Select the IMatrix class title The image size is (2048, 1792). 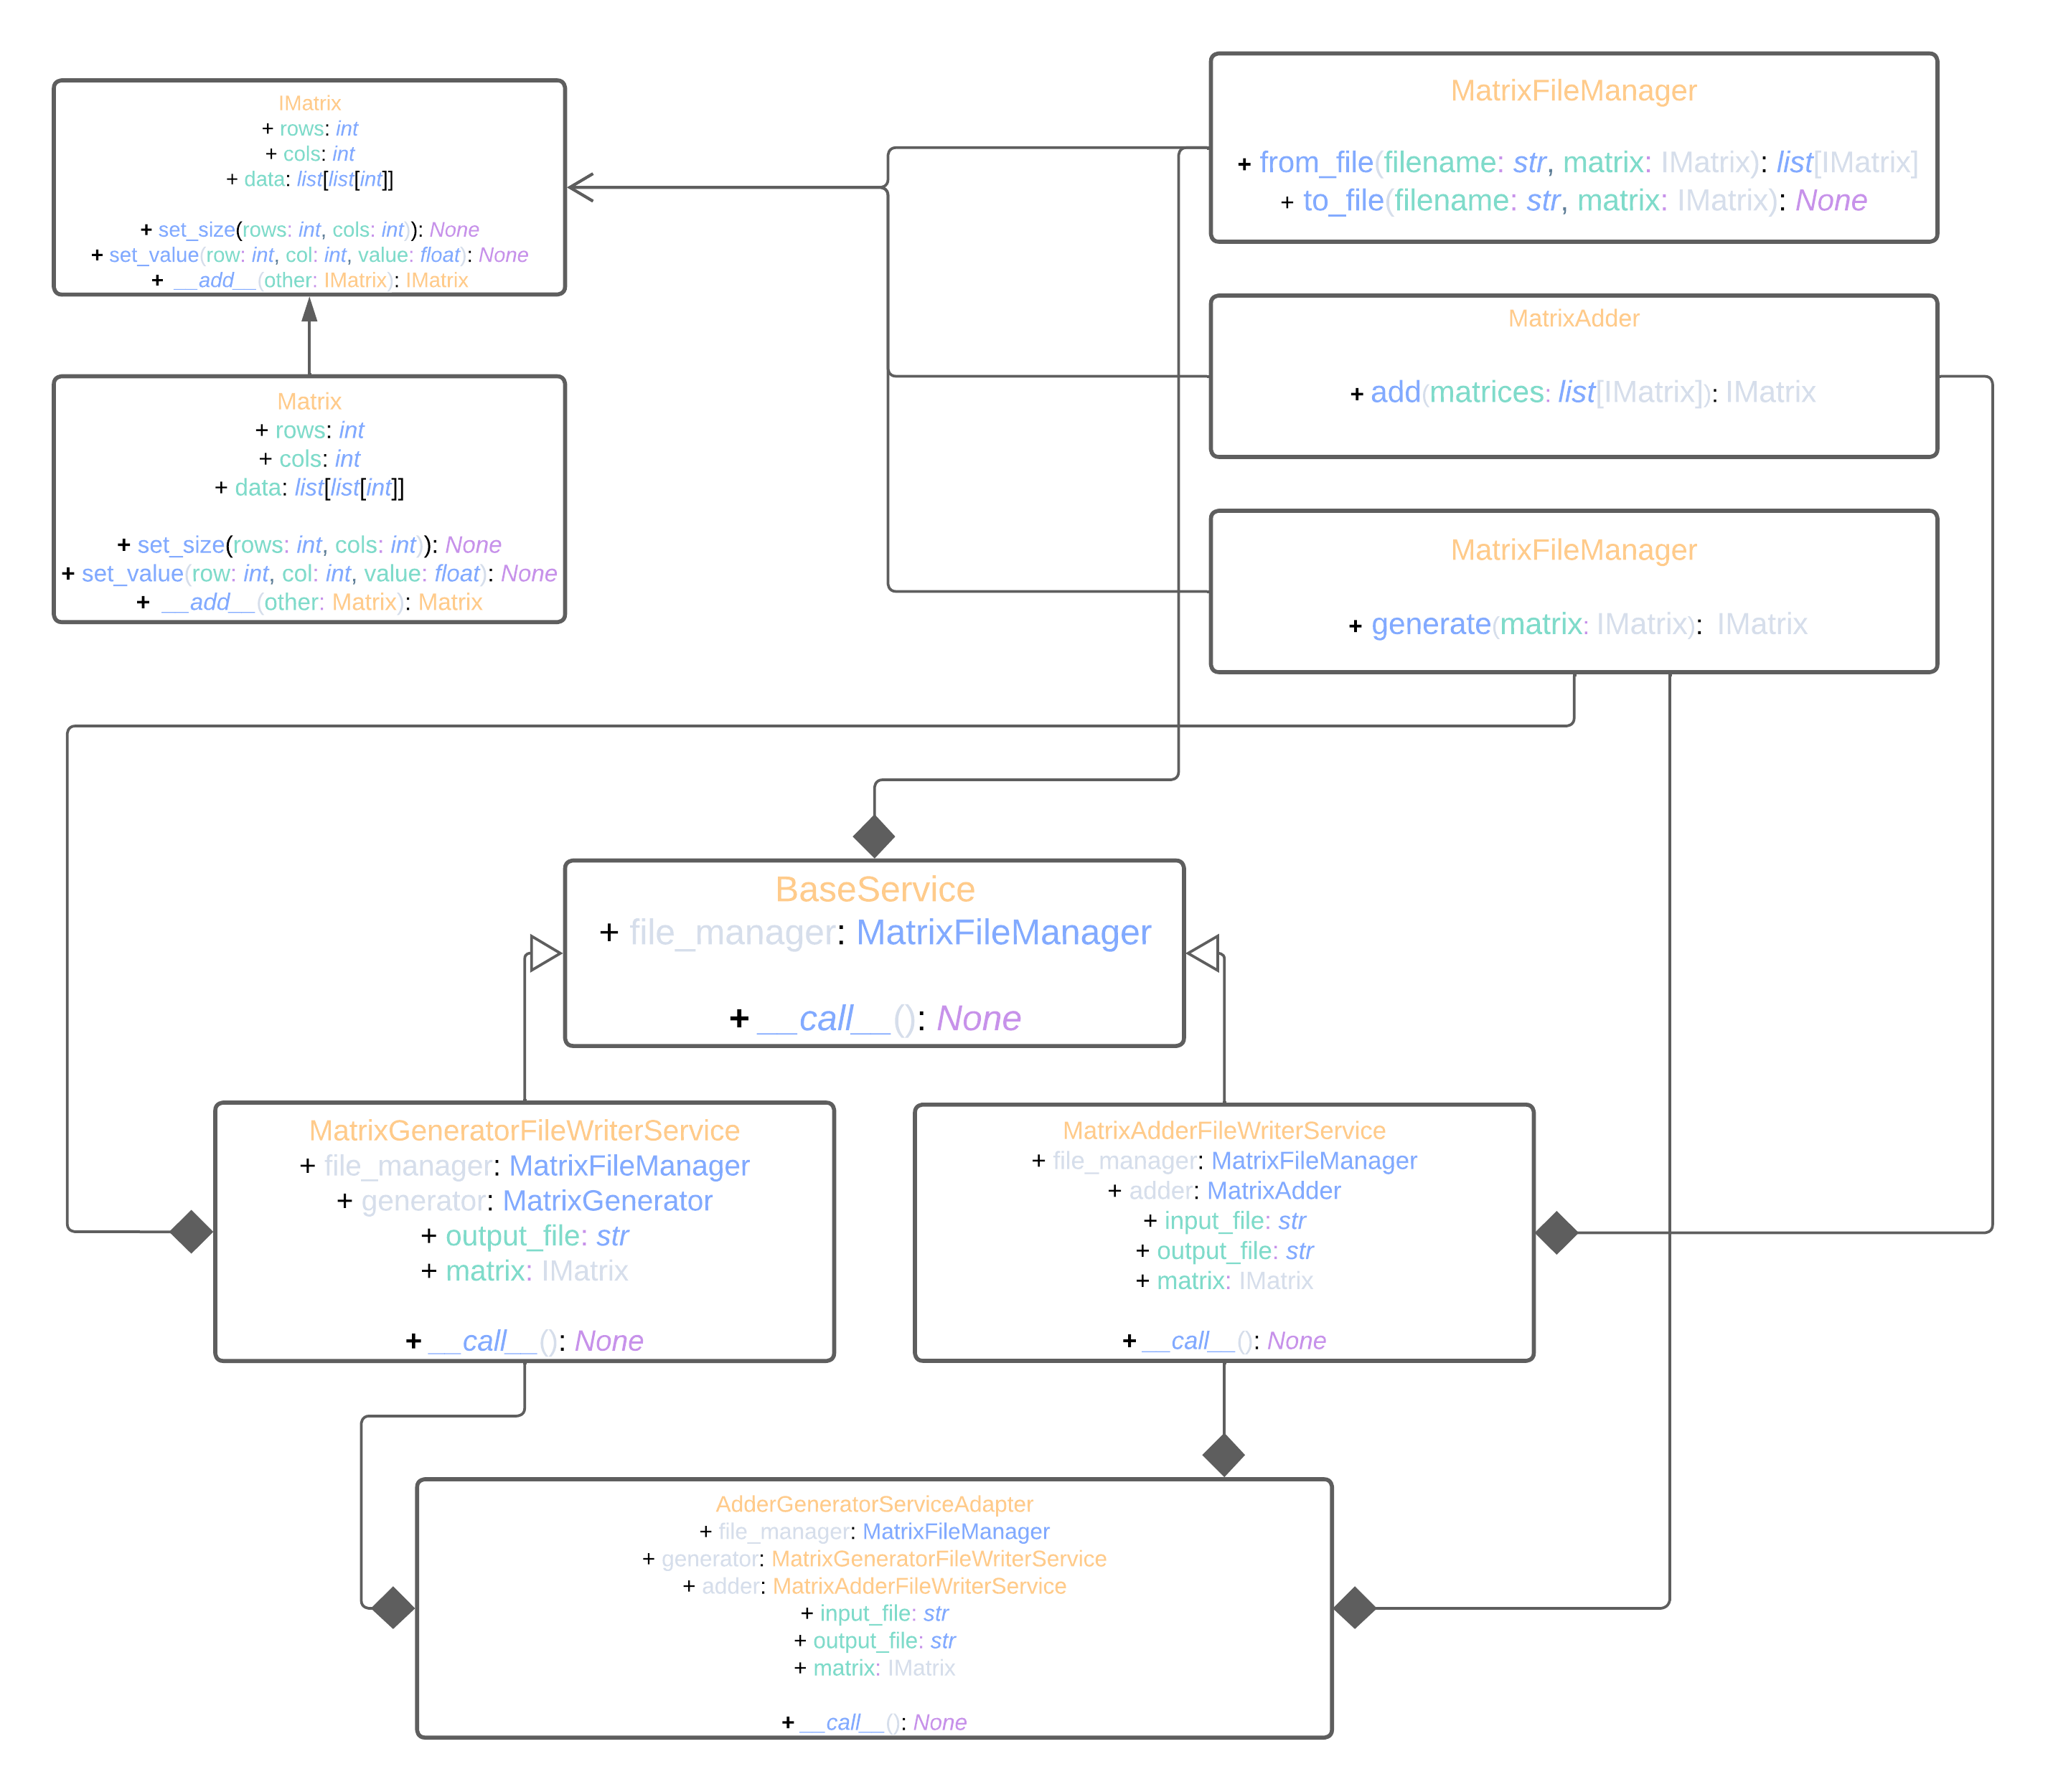309,103
